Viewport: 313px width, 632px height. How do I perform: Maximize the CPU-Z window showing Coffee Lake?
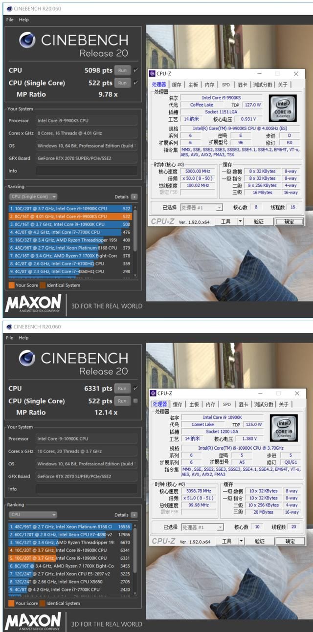(277, 73)
